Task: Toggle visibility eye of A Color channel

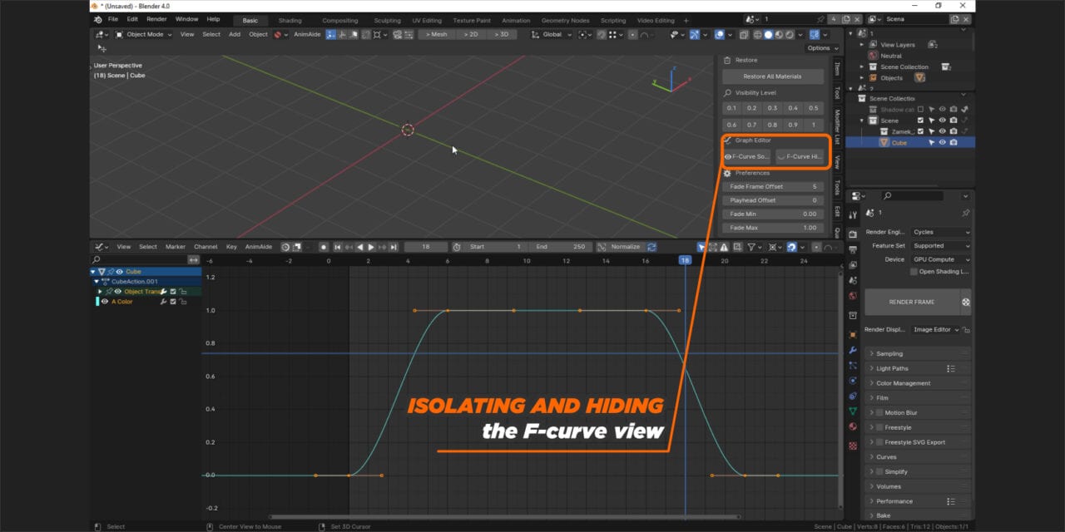Action: tap(106, 302)
